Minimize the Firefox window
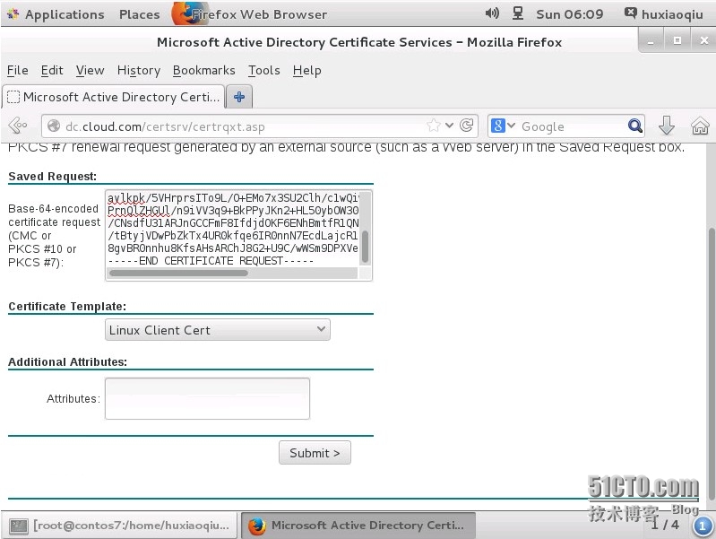 (651, 41)
